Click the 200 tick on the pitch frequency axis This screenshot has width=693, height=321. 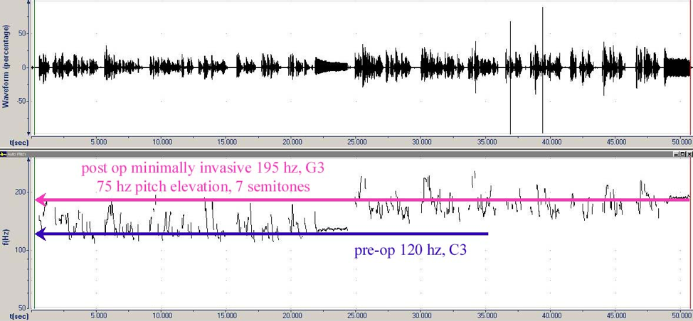20,192
